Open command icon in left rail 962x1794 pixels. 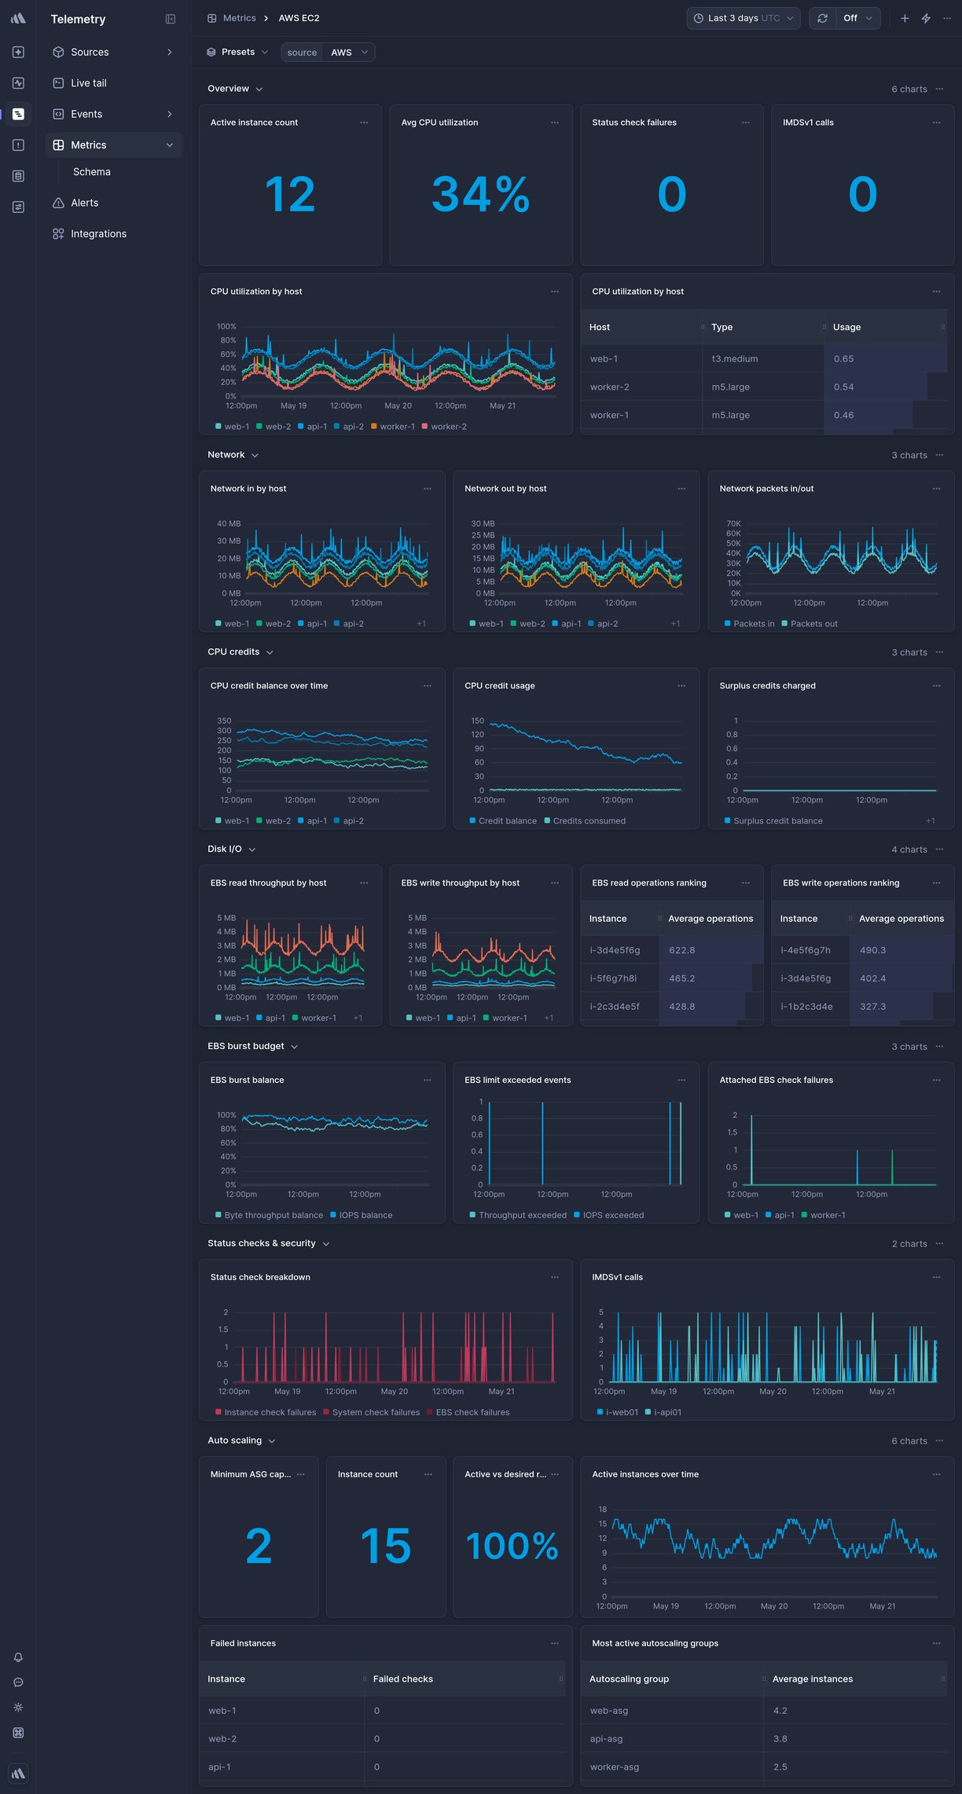tap(18, 1733)
